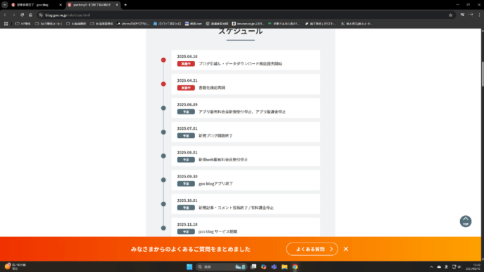This screenshot has height=272, width=484.
Task: Click the round TOP back-to-top button
Action: tap(466, 222)
